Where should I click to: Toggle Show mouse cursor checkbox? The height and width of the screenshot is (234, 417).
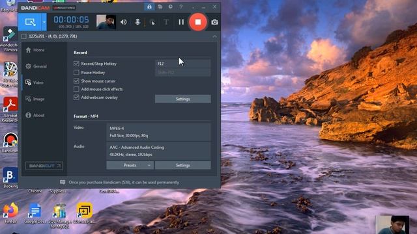coord(76,81)
